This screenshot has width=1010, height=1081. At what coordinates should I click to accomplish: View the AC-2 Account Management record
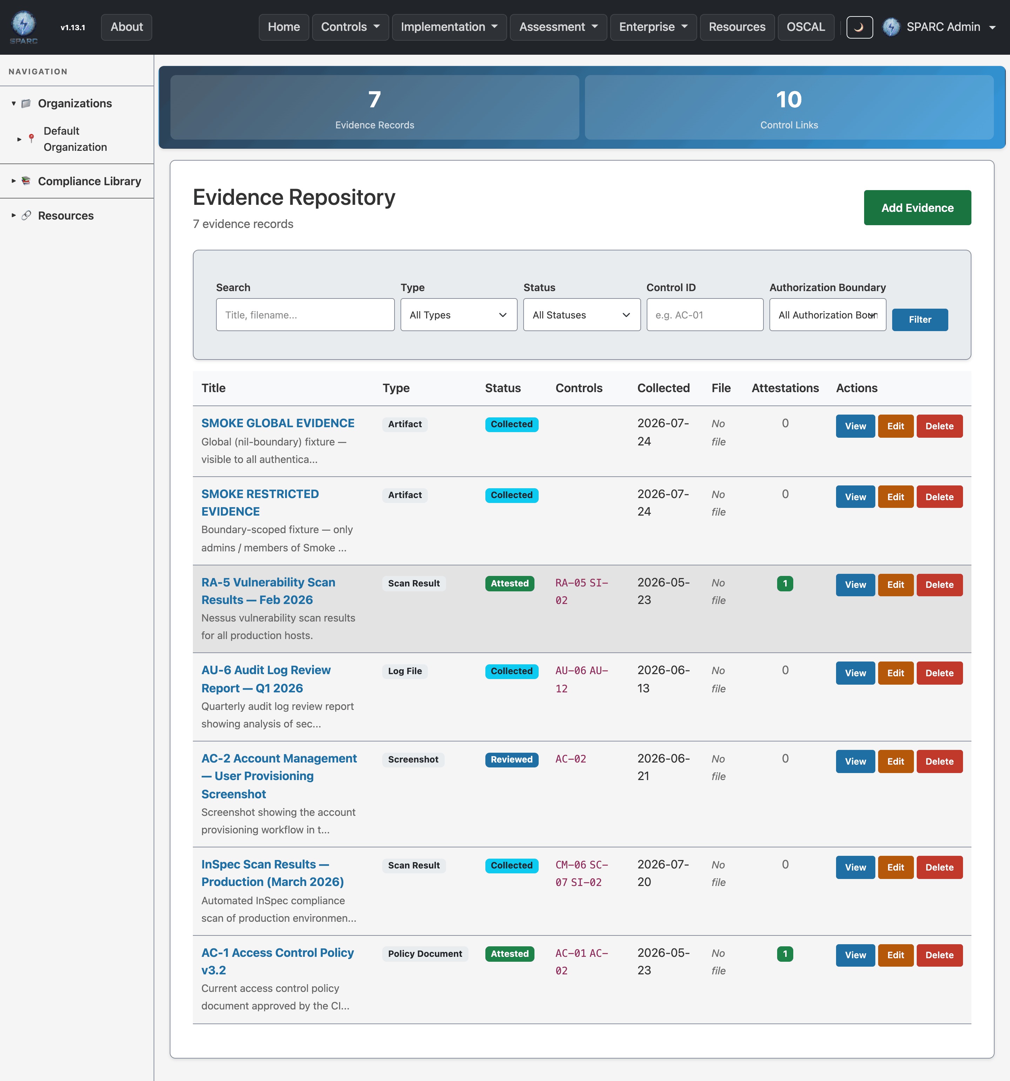(x=855, y=762)
